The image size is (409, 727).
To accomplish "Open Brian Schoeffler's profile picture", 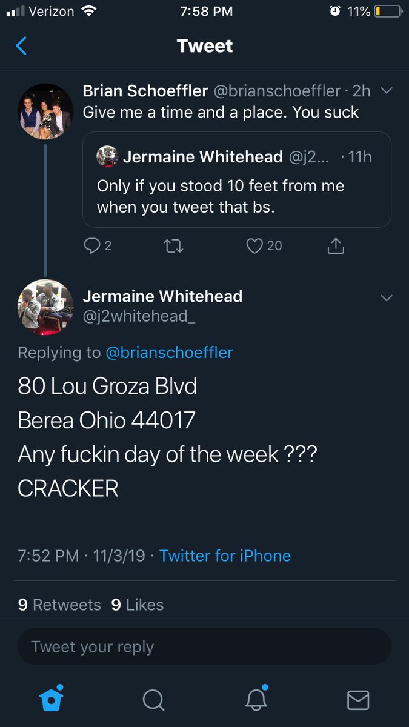I will coord(45,111).
